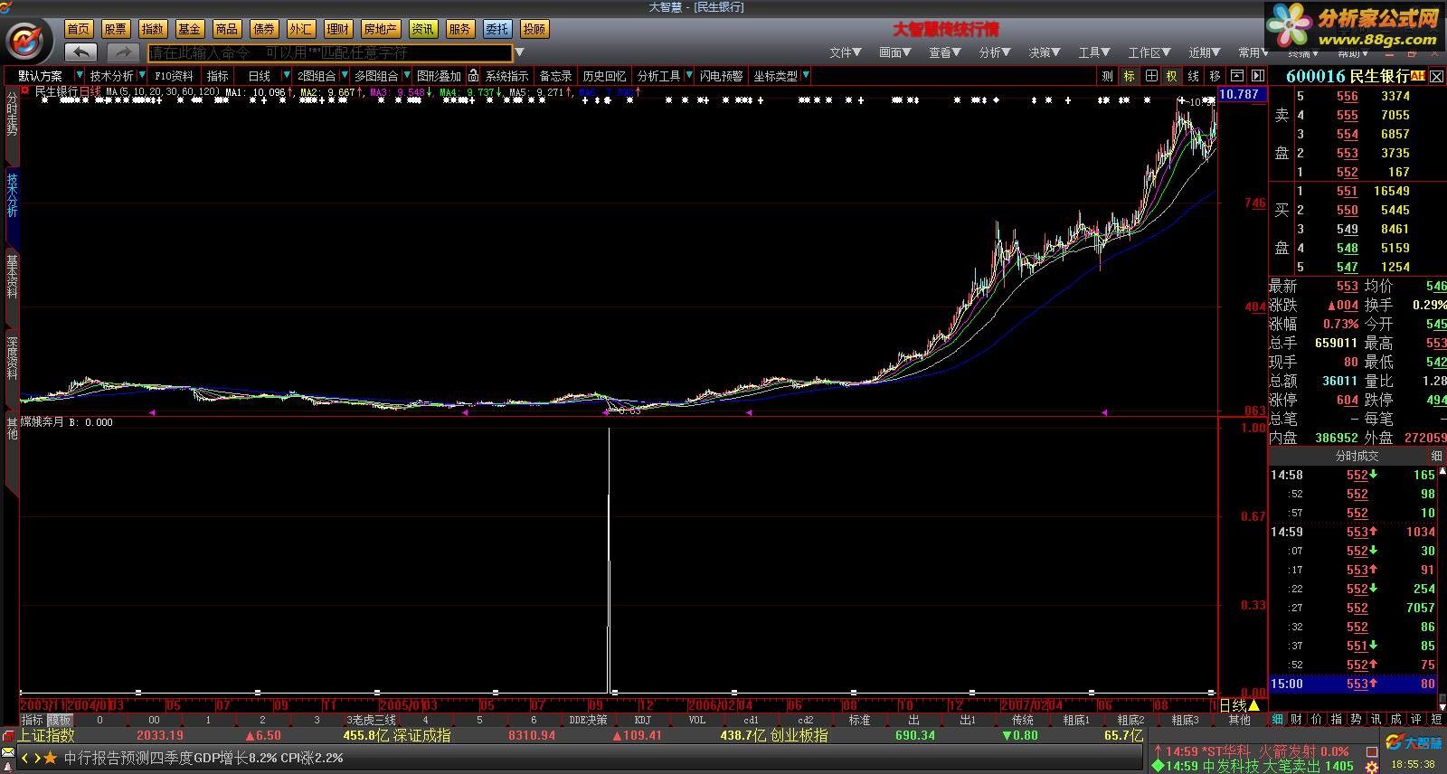
Task: Open F10资料 toolbar item
Action: pyautogui.click(x=174, y=76)
